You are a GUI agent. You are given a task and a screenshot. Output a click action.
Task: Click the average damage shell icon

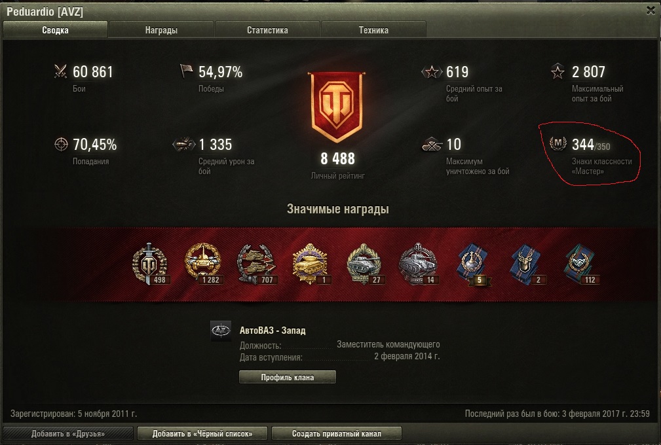tap(184, 145)
